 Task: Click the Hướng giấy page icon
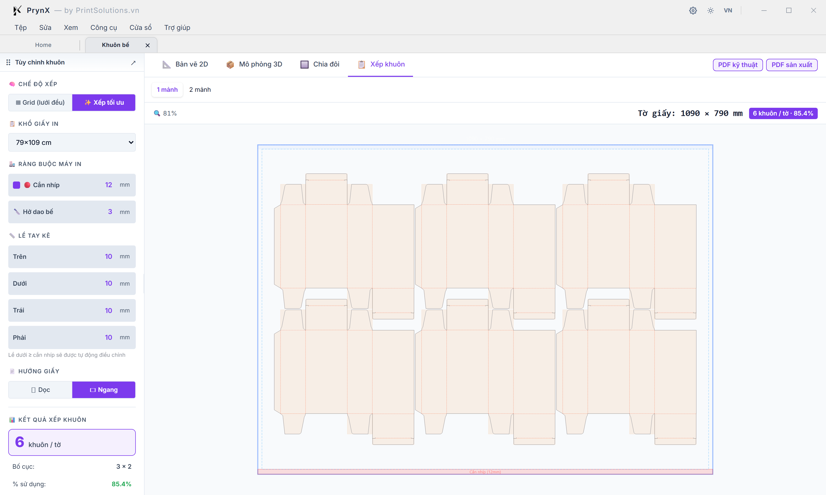point(12,371)
